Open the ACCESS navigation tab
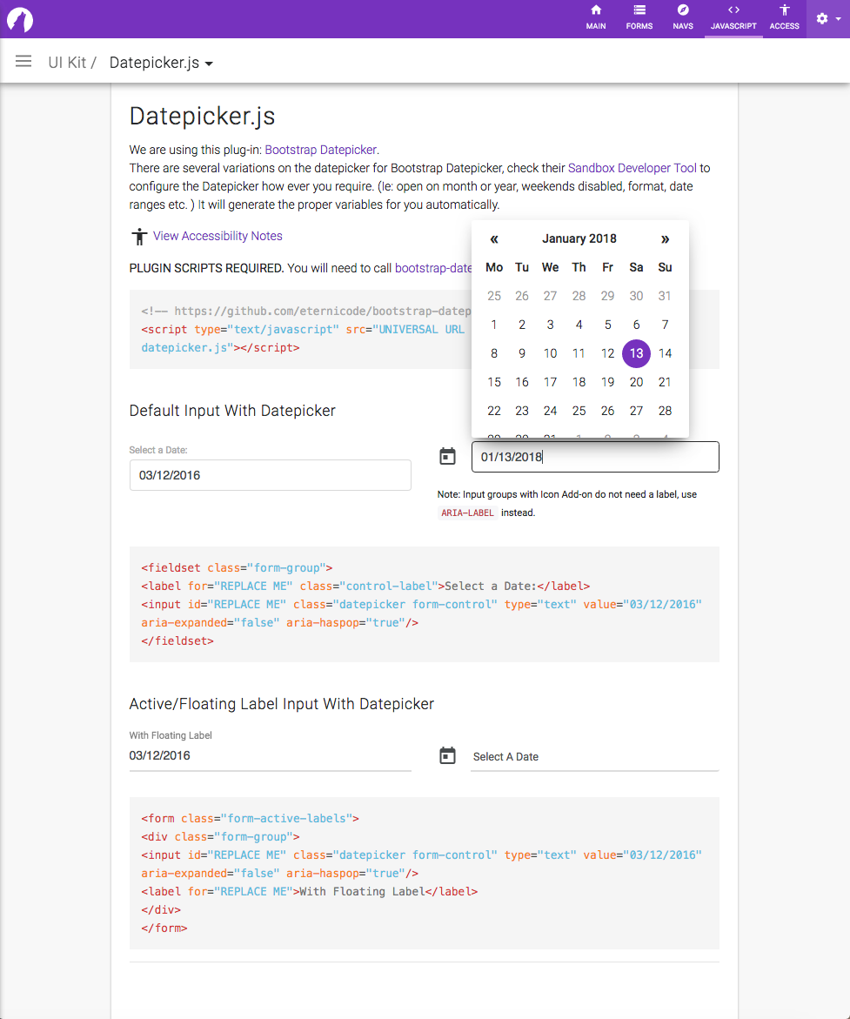The width and height of the screenshot is (850, 1019). 785,19
